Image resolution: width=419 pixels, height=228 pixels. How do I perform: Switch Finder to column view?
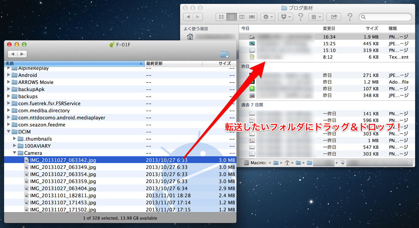242,17
